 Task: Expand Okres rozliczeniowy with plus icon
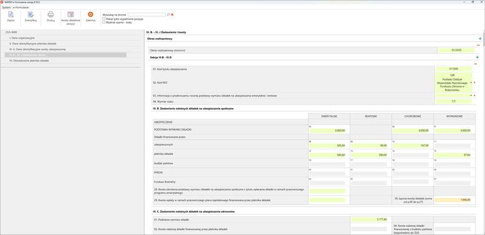click(x=480, y=39)
